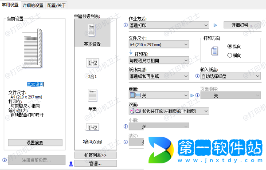Select the 横向 landscape radio button
Viewport: 266px width, 170px height.
(230, 55)
